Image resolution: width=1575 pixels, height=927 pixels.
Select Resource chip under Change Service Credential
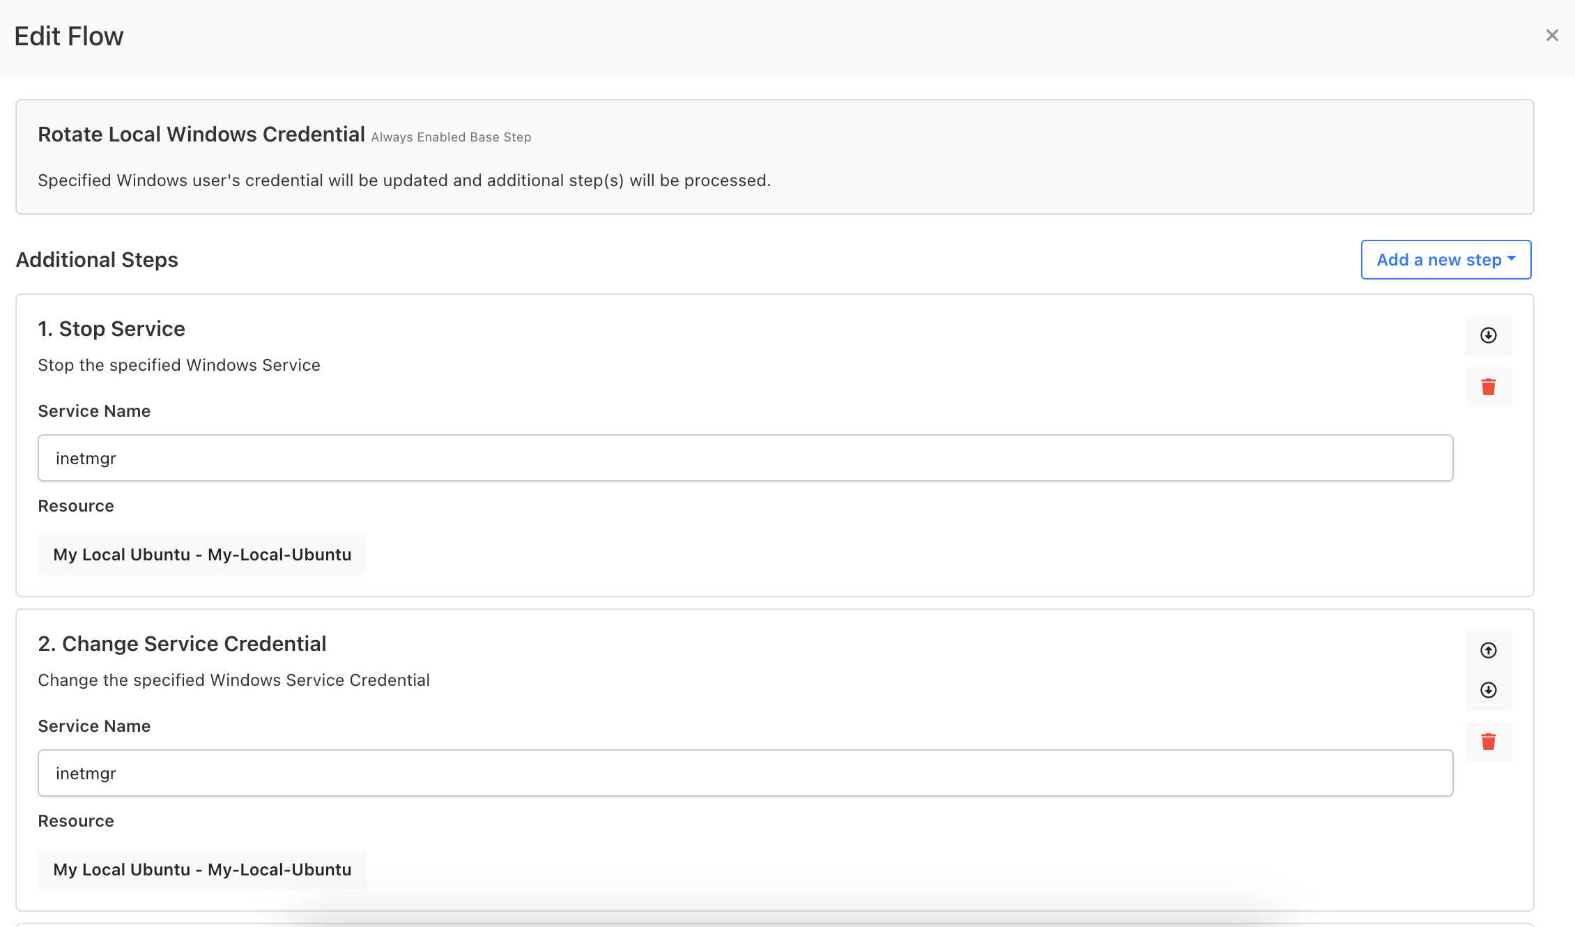coord(202,870)
